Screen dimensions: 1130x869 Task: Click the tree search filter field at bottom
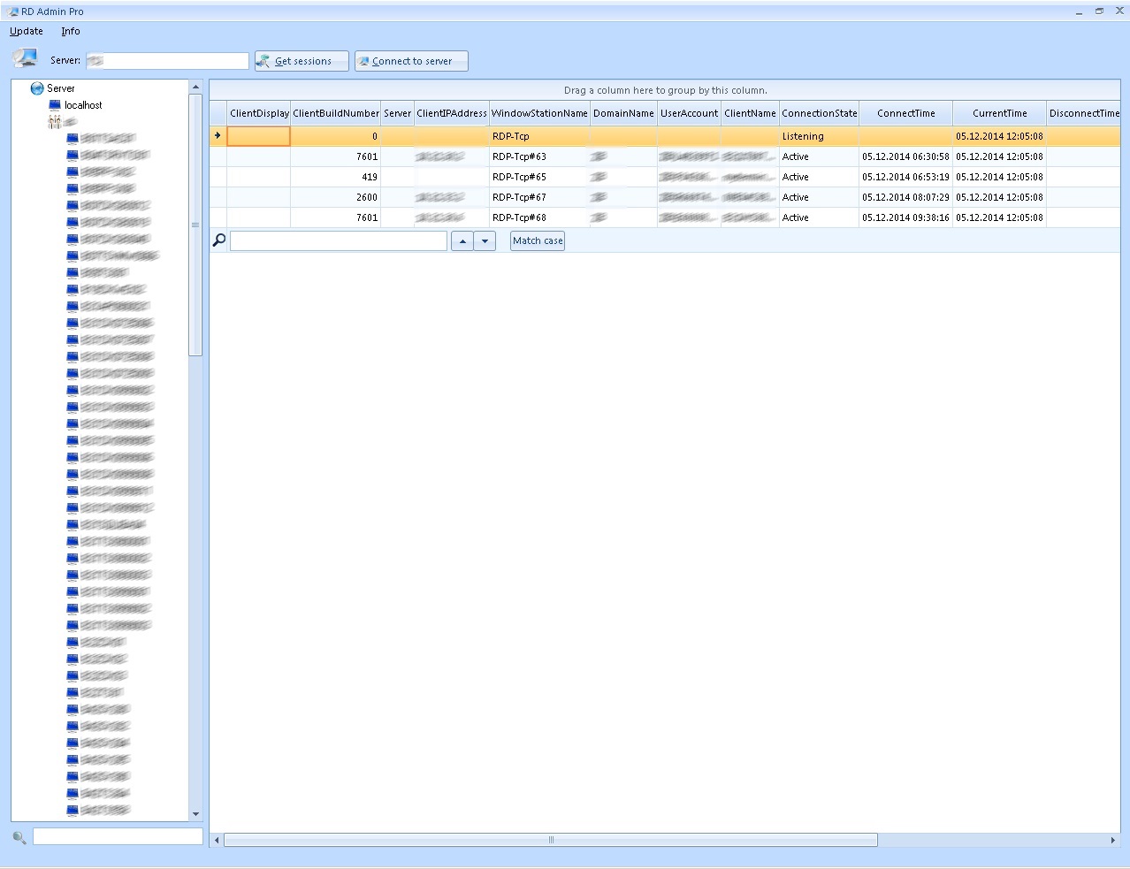pos(118,836)
